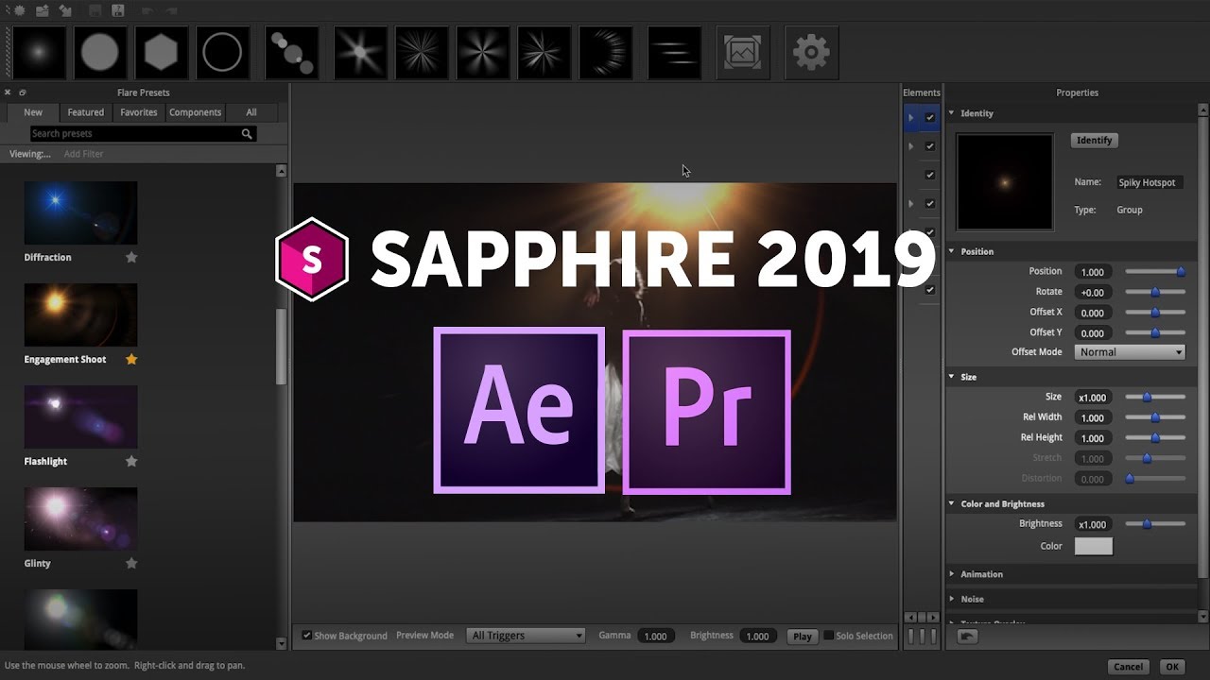
Task: Click the OK button
Action: coord(1172,667)
